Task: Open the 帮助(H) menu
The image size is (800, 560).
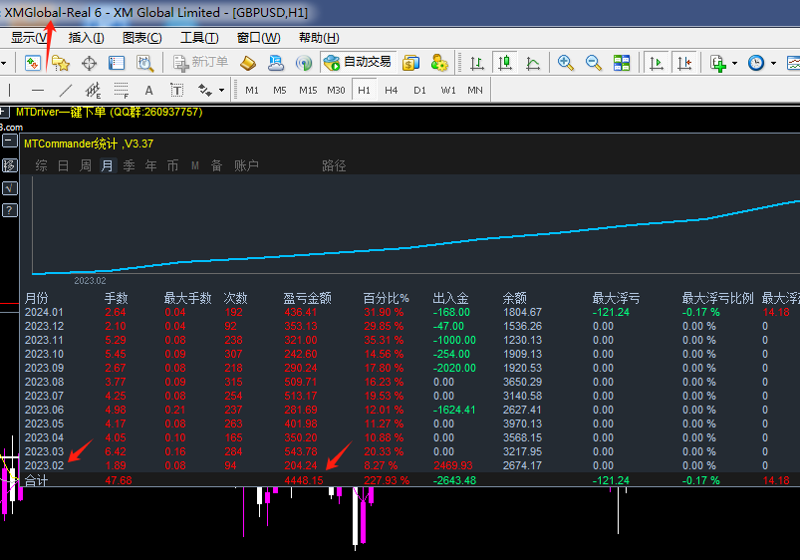Action: coord(319,38)
